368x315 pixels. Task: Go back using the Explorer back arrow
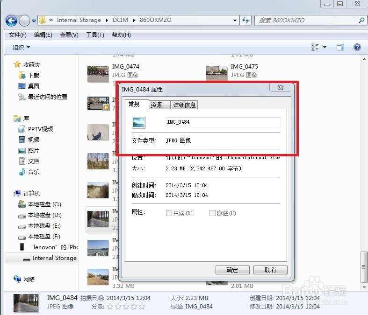11,21
